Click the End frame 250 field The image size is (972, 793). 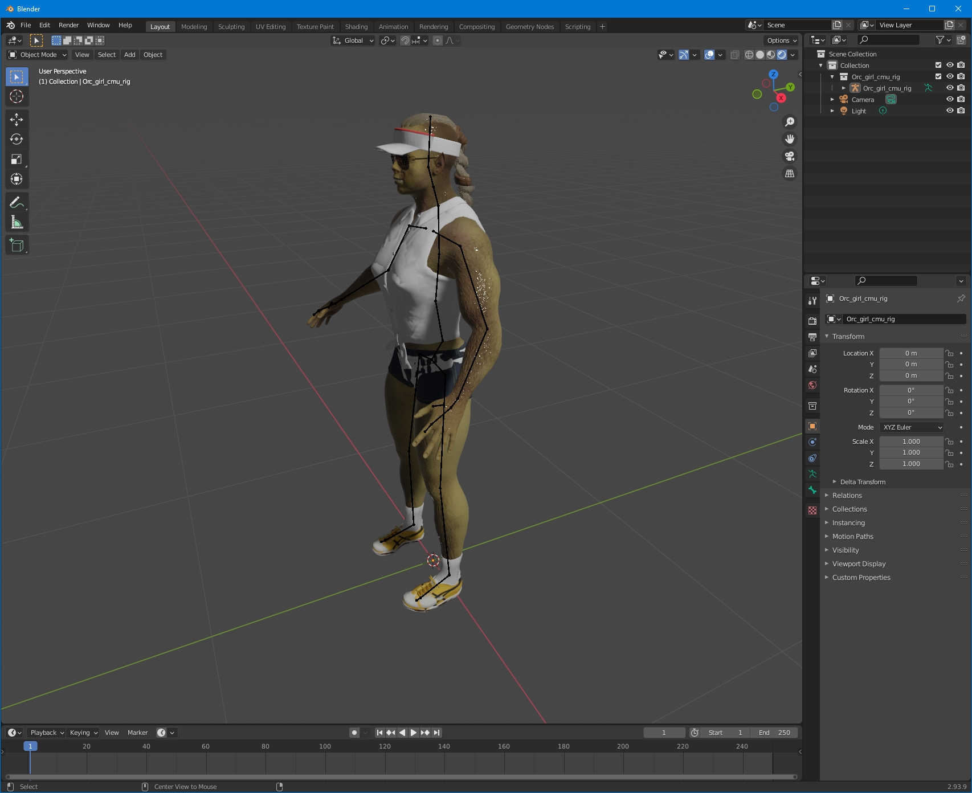[x=774, y=733]
